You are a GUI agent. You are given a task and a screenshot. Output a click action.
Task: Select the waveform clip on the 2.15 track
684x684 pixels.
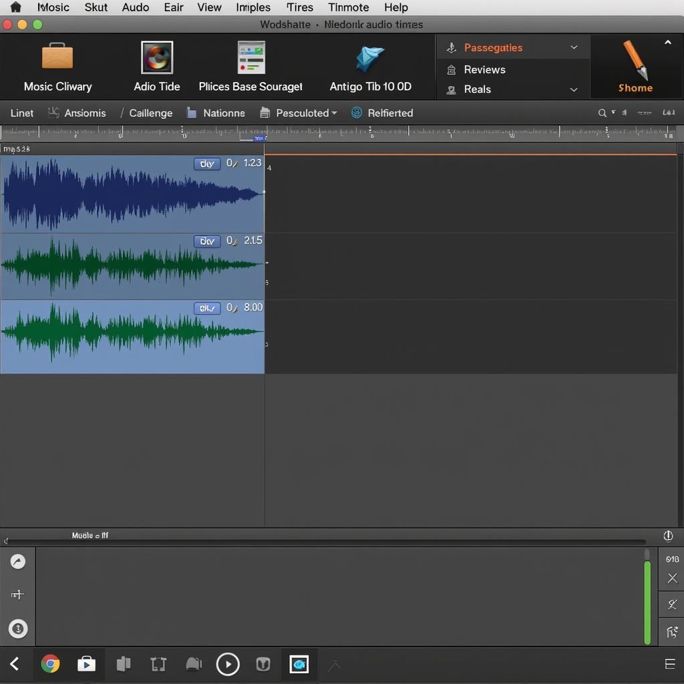coord(132,265)
